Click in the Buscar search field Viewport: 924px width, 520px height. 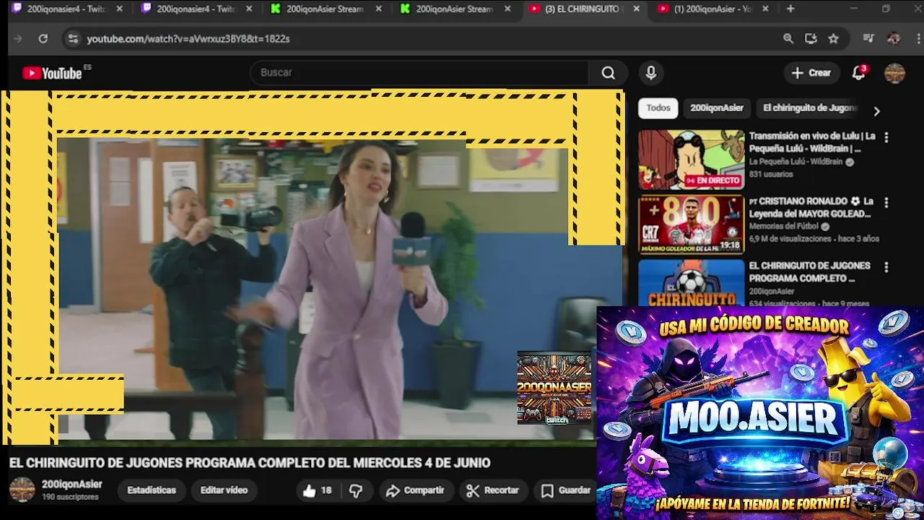[x=420, y=73]
